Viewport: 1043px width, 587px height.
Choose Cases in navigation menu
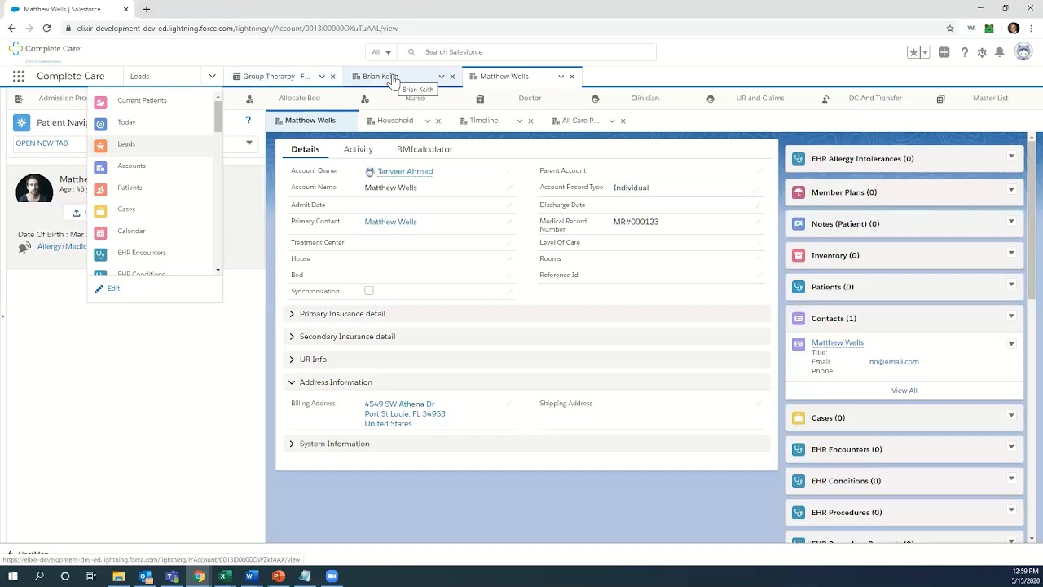[126, 210]
